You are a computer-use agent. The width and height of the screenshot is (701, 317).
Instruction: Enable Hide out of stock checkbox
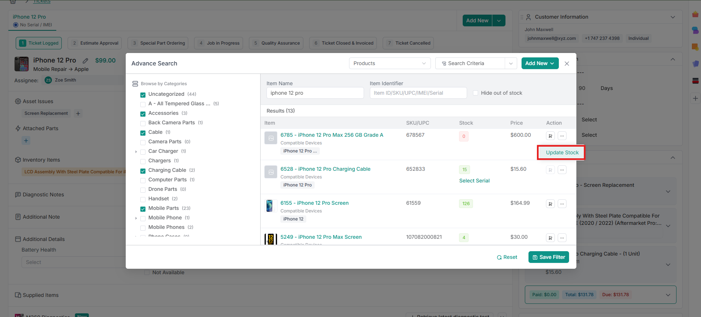click(x=475, y=93)
